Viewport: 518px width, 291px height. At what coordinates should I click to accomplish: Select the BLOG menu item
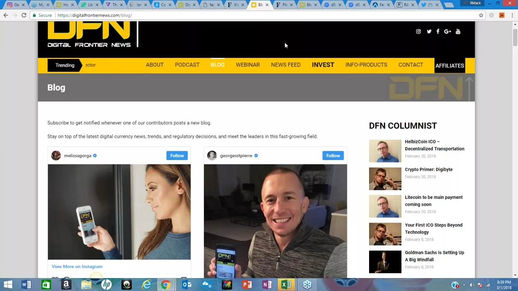[x=218, y=65]
